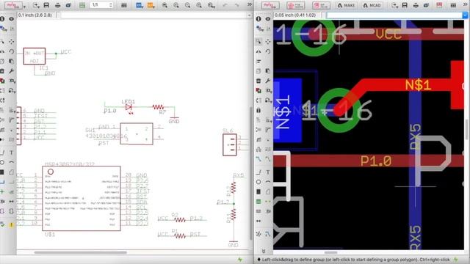
Task: Select the Show eye tool in board editor
Action: pyautogui.click(x=268, y=18)
